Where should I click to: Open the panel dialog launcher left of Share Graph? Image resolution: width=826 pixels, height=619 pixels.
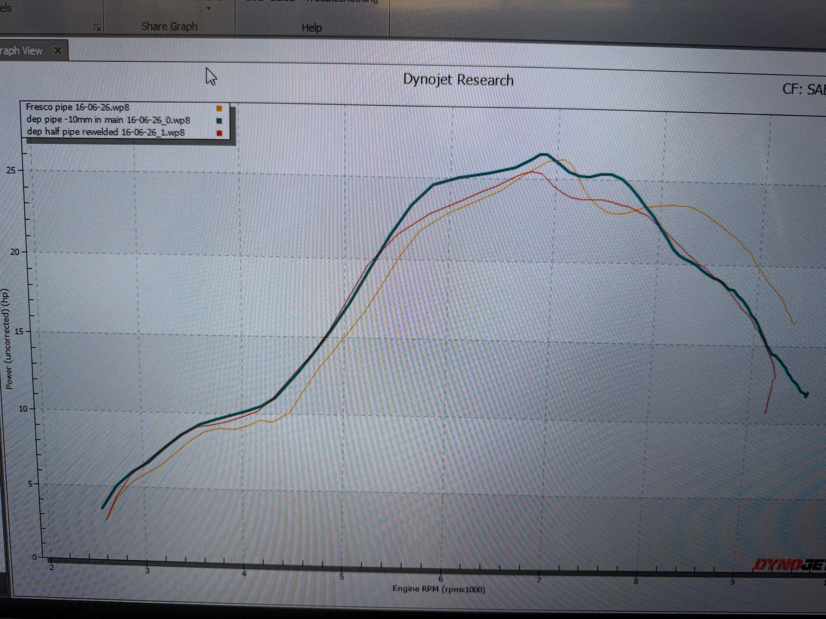point(97,28)
